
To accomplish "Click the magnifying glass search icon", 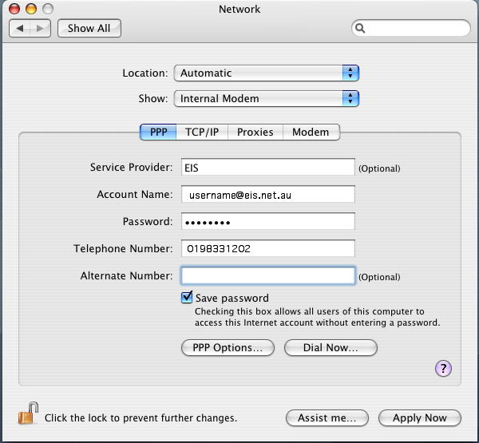I will (361, 28).
